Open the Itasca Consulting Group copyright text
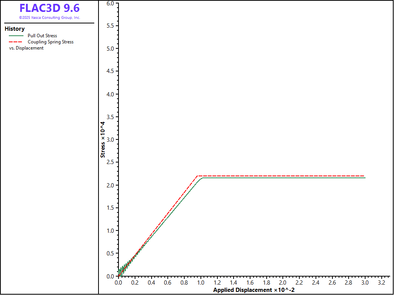Screen dimensions: 394x295 (50, 18)
